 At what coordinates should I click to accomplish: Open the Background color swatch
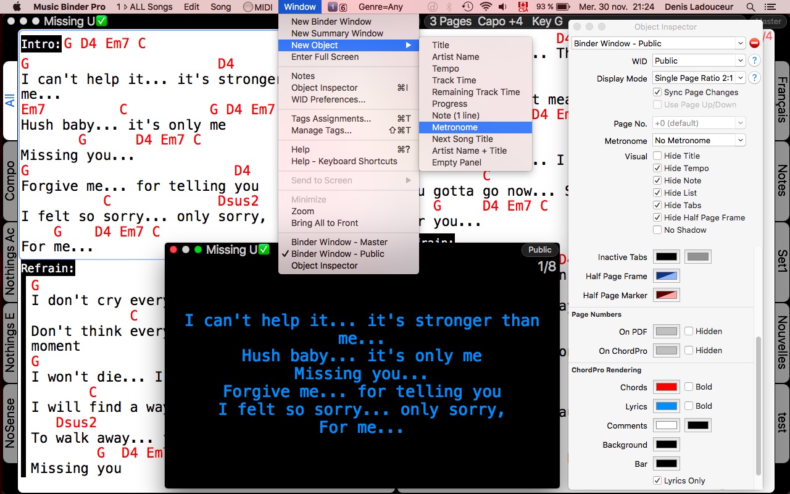tap(667, 445)
